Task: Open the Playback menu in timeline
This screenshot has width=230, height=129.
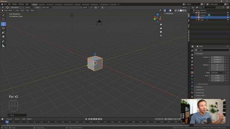Action: (x=10, y=119)
